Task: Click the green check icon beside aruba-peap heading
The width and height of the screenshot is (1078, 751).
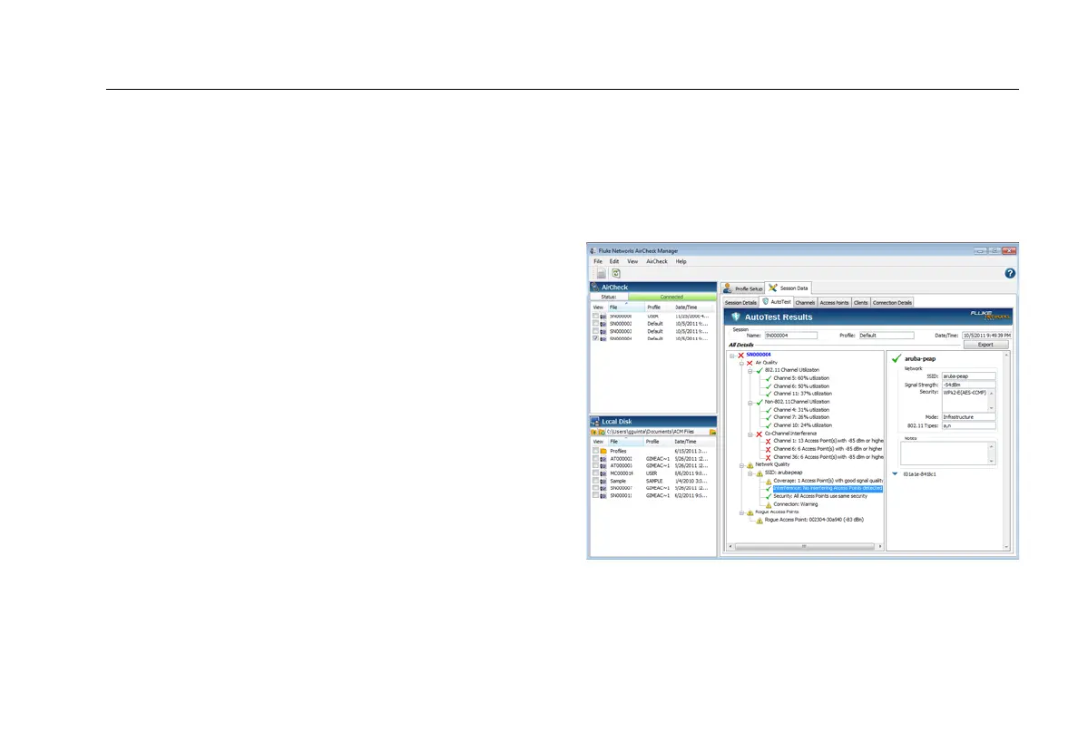Action: tap(896, 358)
